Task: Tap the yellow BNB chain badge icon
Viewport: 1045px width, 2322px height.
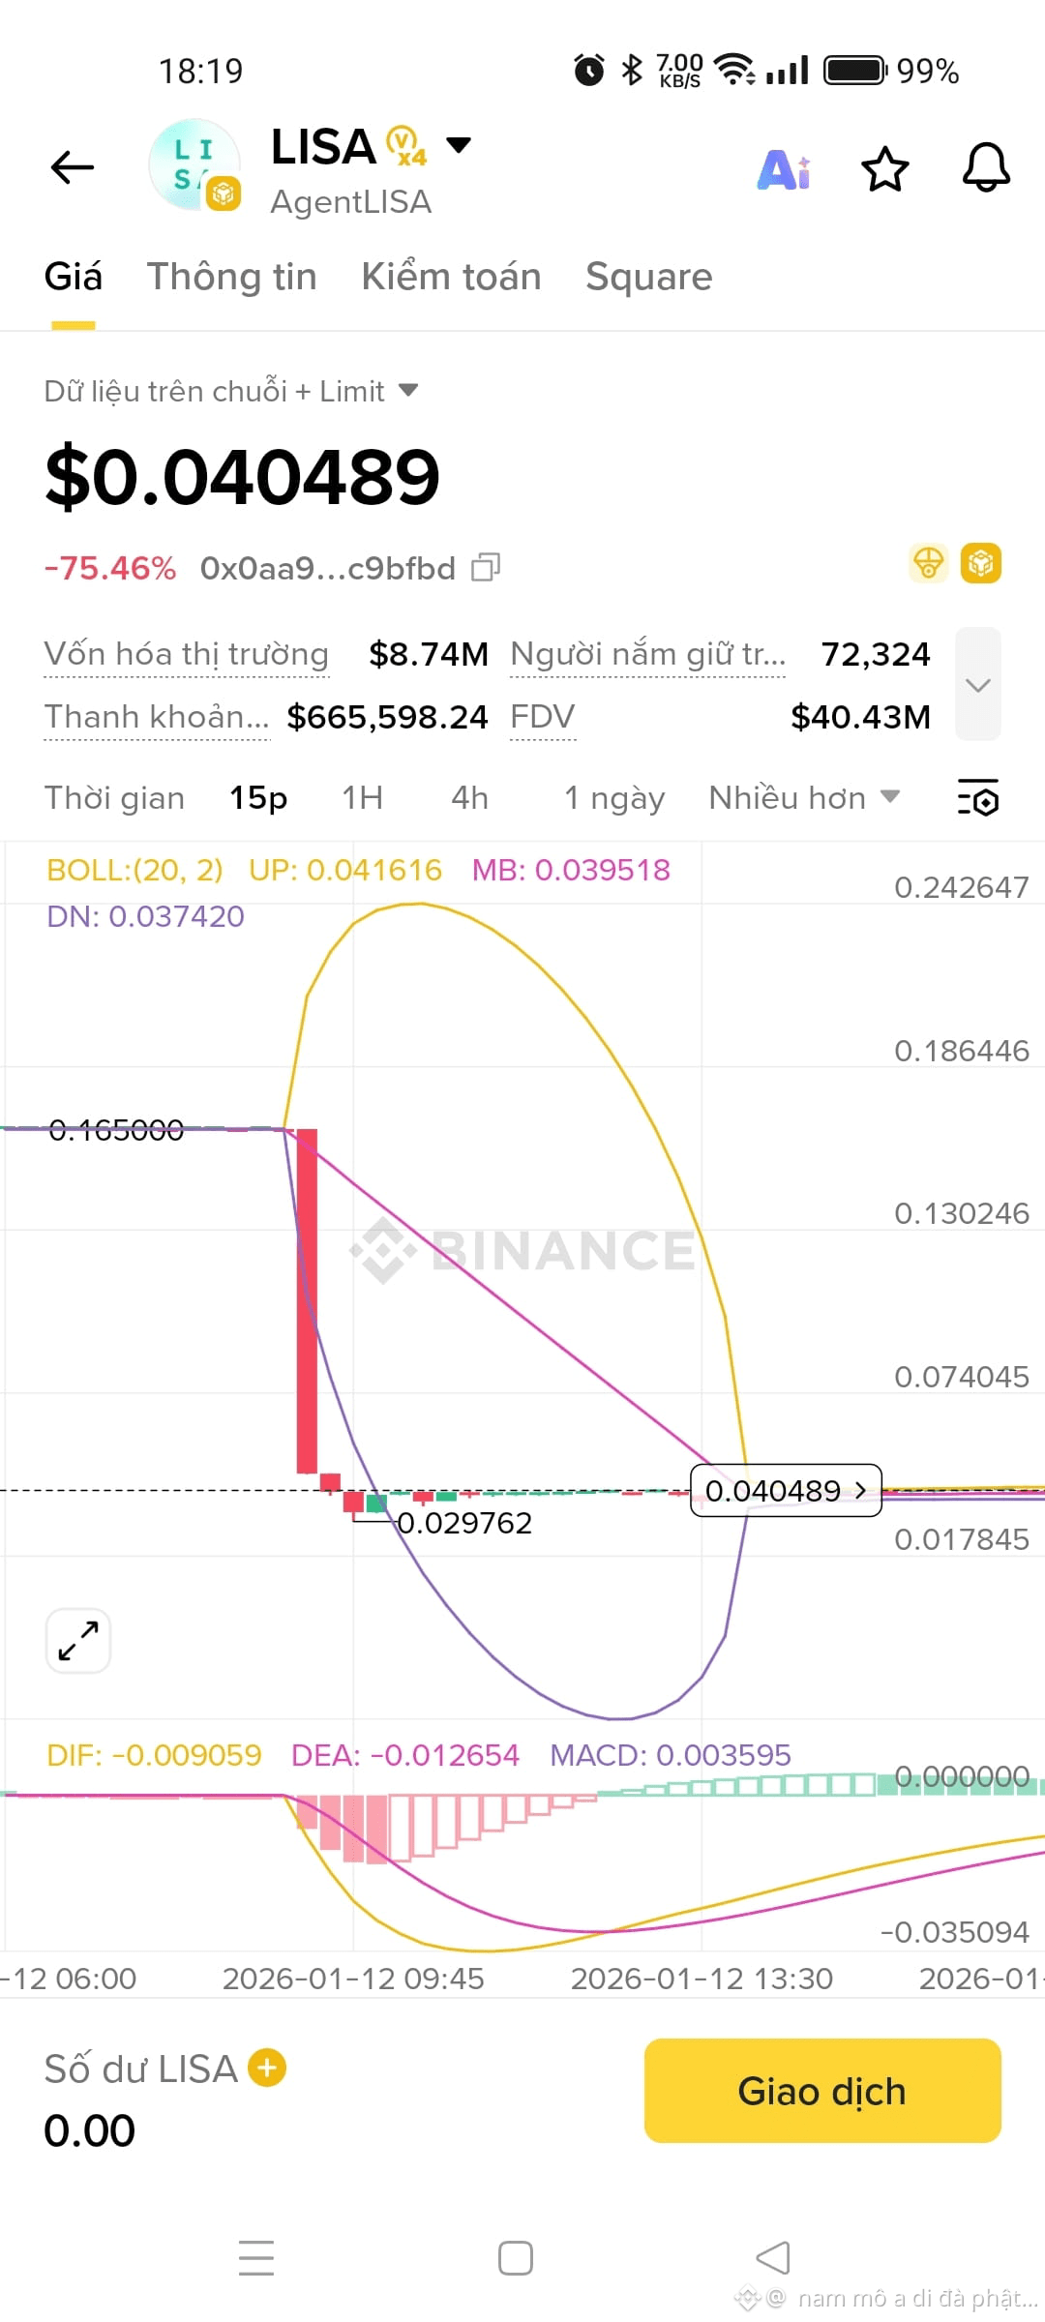Action: tap(980, 563)
